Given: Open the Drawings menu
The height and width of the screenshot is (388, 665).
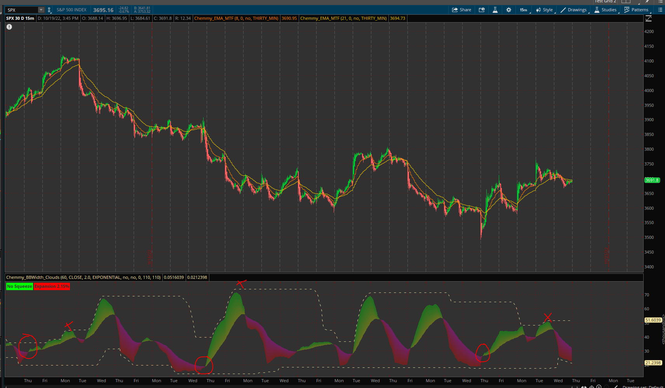Looking at the screenshot, I should tap(573, 10).
